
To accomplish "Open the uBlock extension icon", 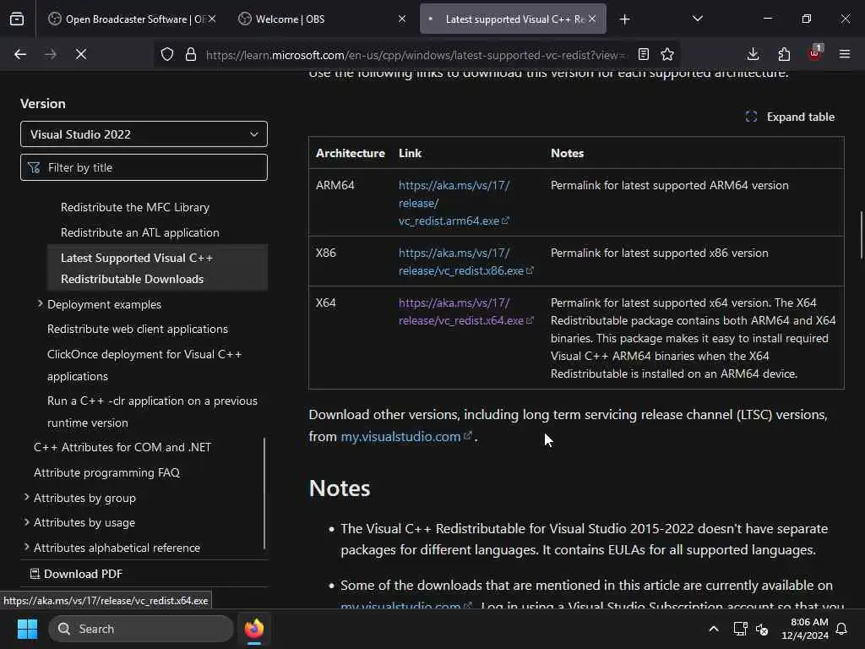I will pos(815,54).
